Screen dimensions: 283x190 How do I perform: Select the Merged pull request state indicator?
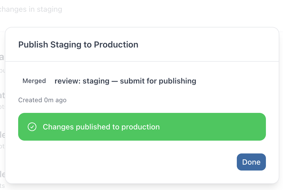[x=34, y=81]
